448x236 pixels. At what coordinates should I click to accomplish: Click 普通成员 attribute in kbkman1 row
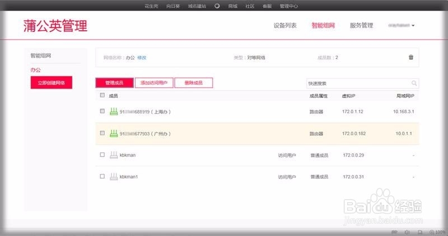319,177
